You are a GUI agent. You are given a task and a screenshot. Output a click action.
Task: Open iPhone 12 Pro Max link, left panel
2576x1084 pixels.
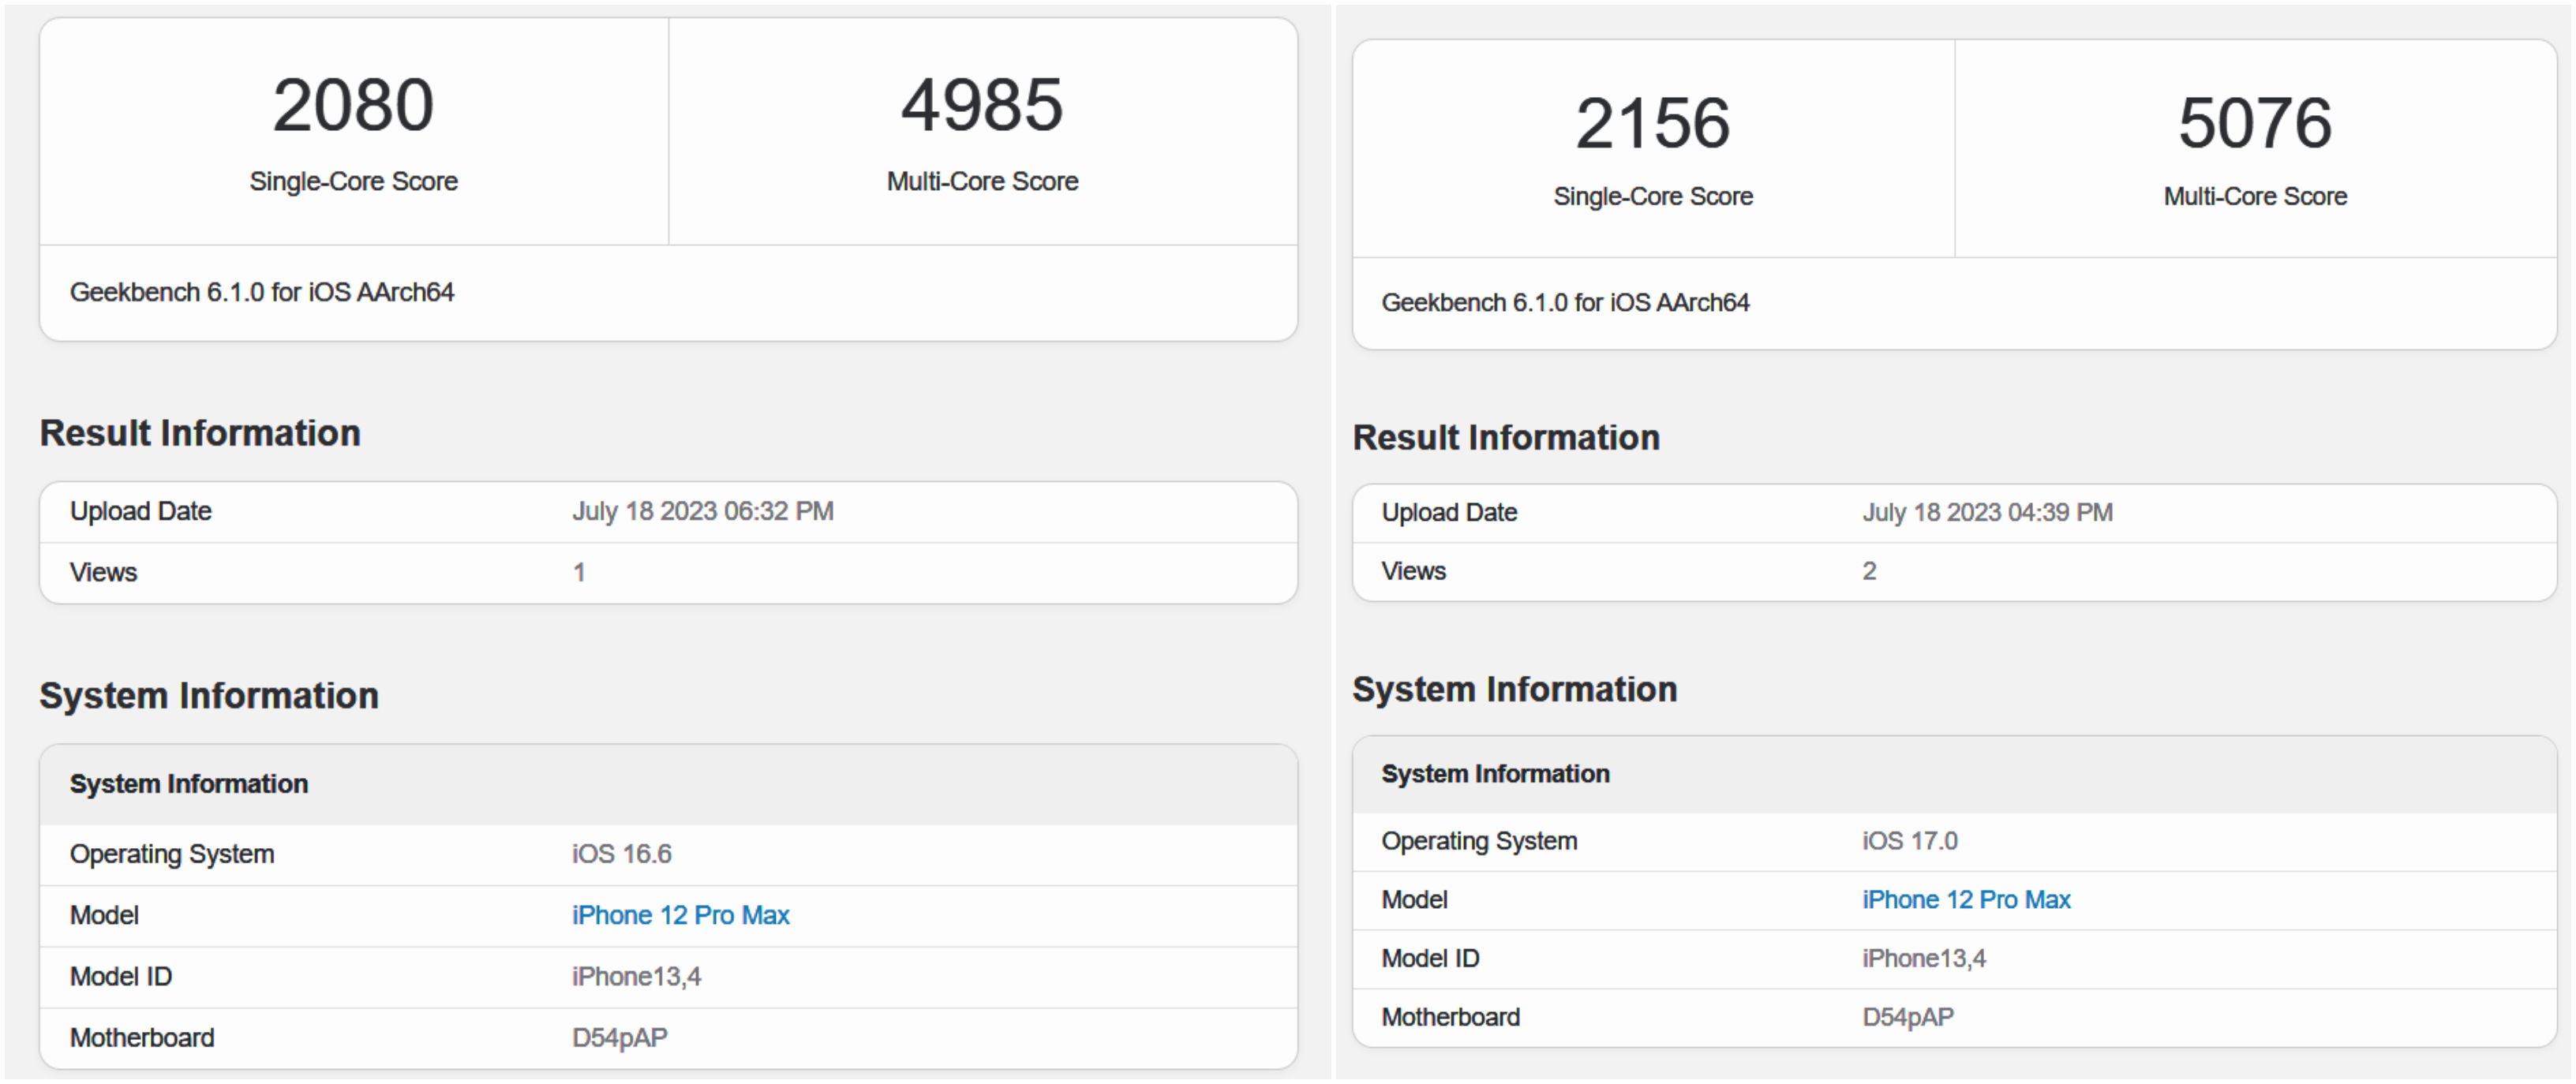tap(680, 915)
